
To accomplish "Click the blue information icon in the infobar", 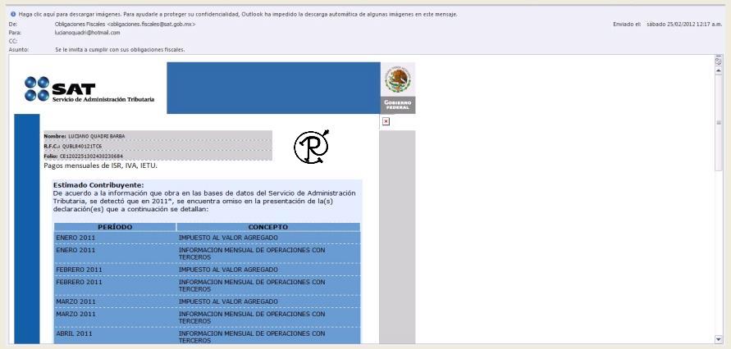I will (x=13, y=15).
